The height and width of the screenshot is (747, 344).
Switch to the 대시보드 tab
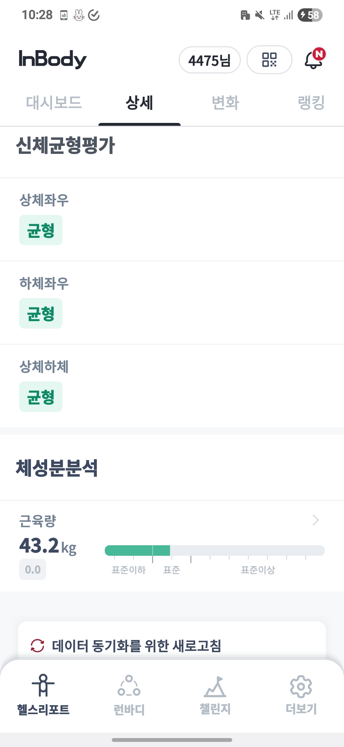click(54, 103)
